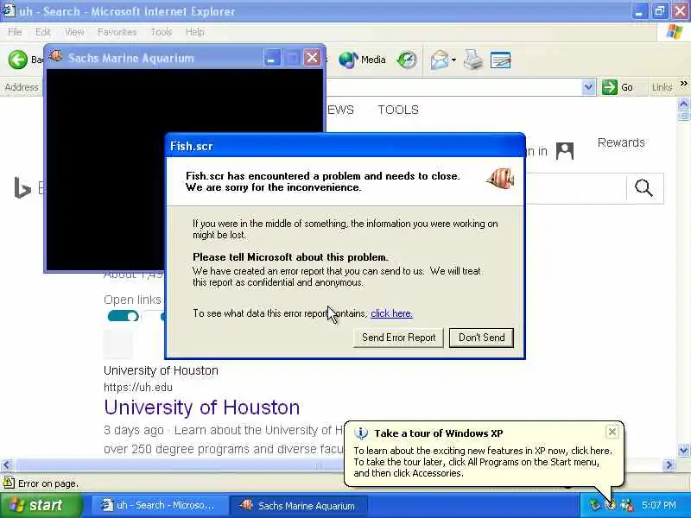Image resolution: width=691 pixels, height=518 pixels.
Task: Click the Bing search magnifier icon
Action: (643, 187)
